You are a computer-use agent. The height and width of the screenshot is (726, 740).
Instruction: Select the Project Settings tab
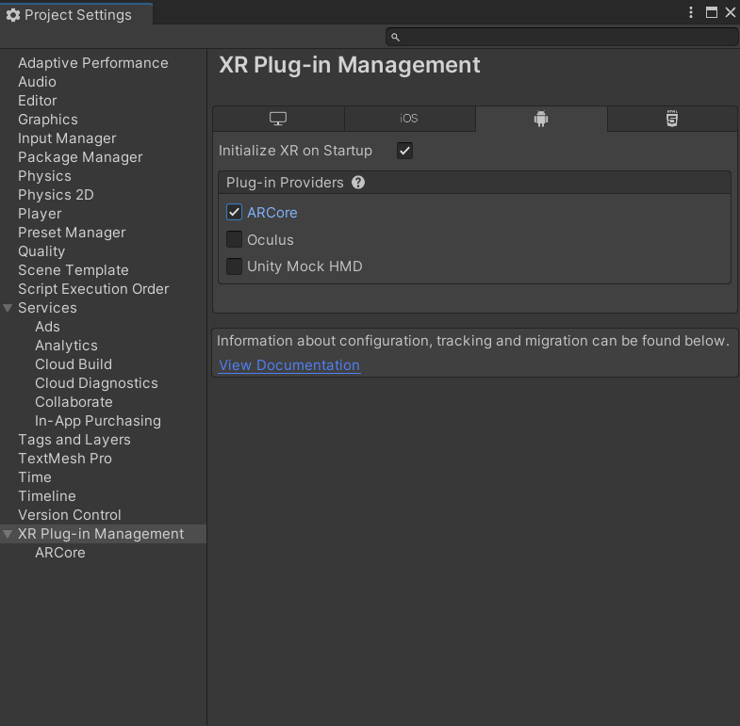coord(76,15)
